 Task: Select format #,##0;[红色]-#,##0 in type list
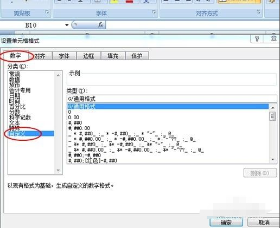(x=168, y=160)
